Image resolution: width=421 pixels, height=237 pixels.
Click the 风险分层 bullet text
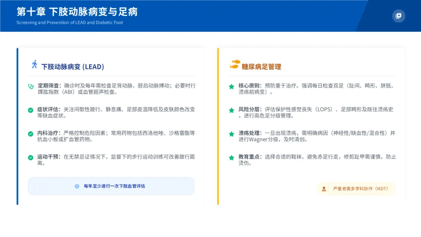316,113
